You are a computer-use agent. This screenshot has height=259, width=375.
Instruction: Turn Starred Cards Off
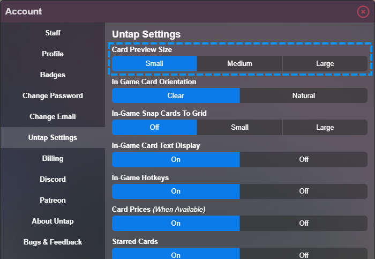304,254
